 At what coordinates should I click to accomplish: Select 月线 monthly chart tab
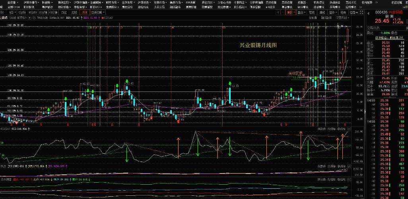coord(85,12)
